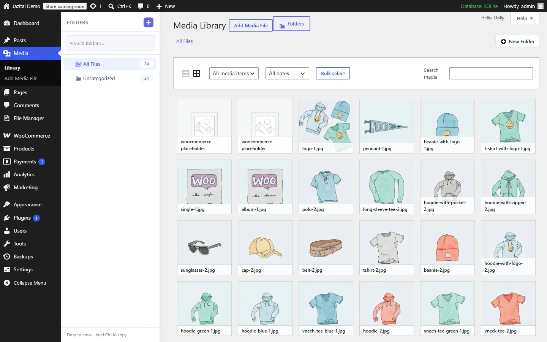Viewport: 547px width, 342px height.
Task: Click the home icon beside Jazital Demo
Action: 6,6
